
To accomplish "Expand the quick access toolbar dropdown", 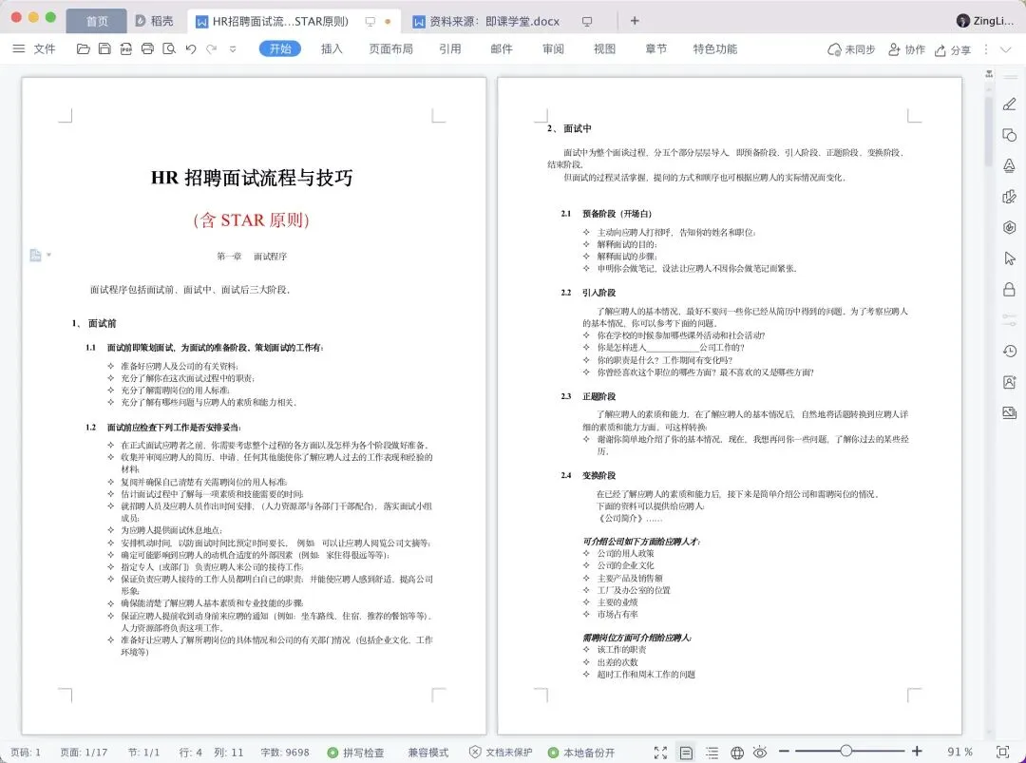I will [x=233, y=49].
